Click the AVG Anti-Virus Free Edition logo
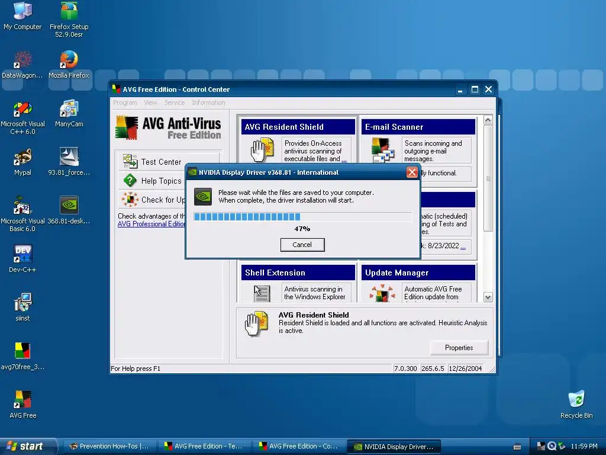Image resolution: width=606 pixels, height=455 pixels. [x=168, y=128]
